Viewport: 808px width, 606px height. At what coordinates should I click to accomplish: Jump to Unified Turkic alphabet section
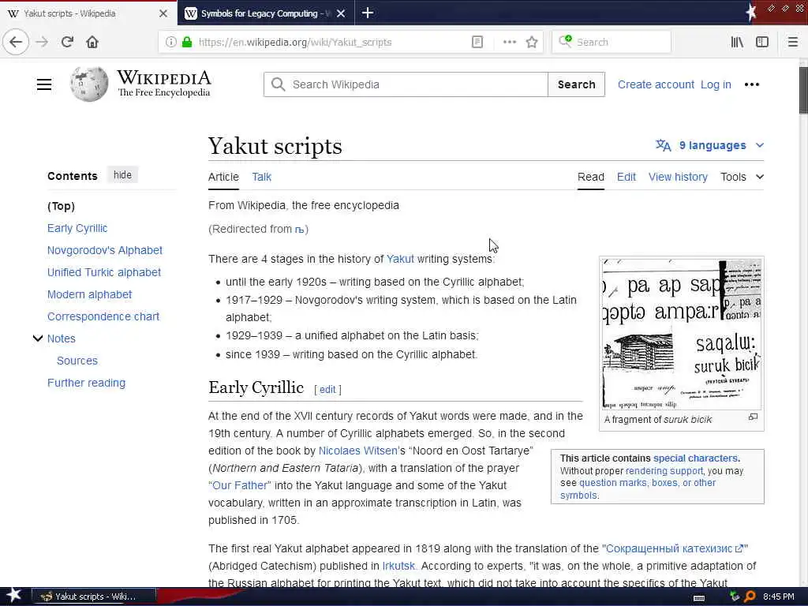pos(104,272)
